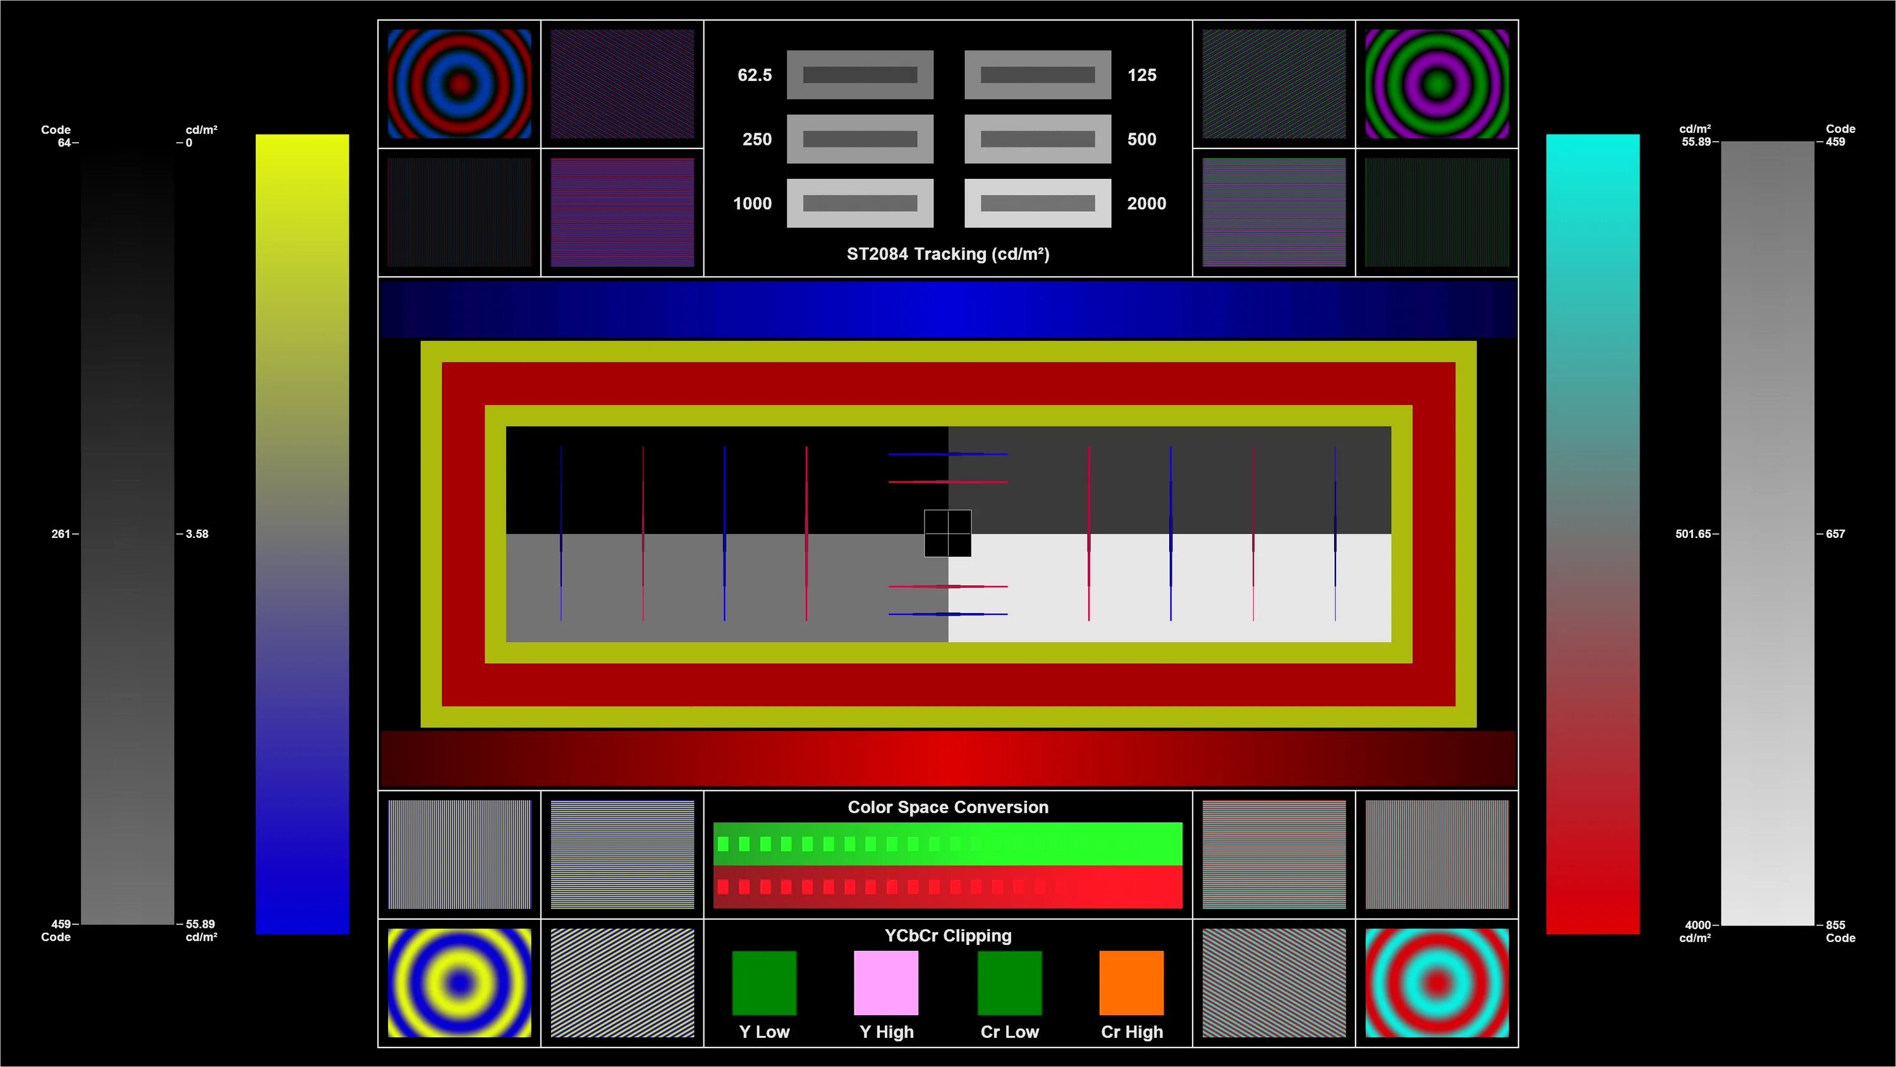This screenshot has height=1067, width=1896.
Task: Click the diagonal hatch pattern icon bottom-center-left
Action: click(x=623, y=984)
